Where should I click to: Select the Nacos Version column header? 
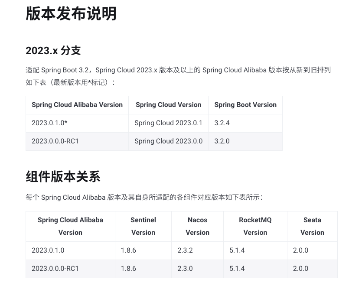click(x=198, y=226)
